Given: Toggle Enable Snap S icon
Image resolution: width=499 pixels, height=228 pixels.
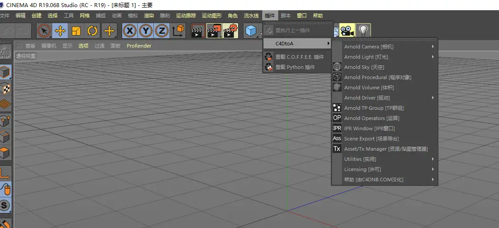Looking at the screenshot, I should [x=6, y=205].
